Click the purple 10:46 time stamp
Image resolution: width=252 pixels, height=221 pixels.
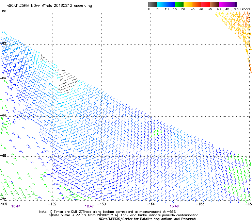click(174, 206)
